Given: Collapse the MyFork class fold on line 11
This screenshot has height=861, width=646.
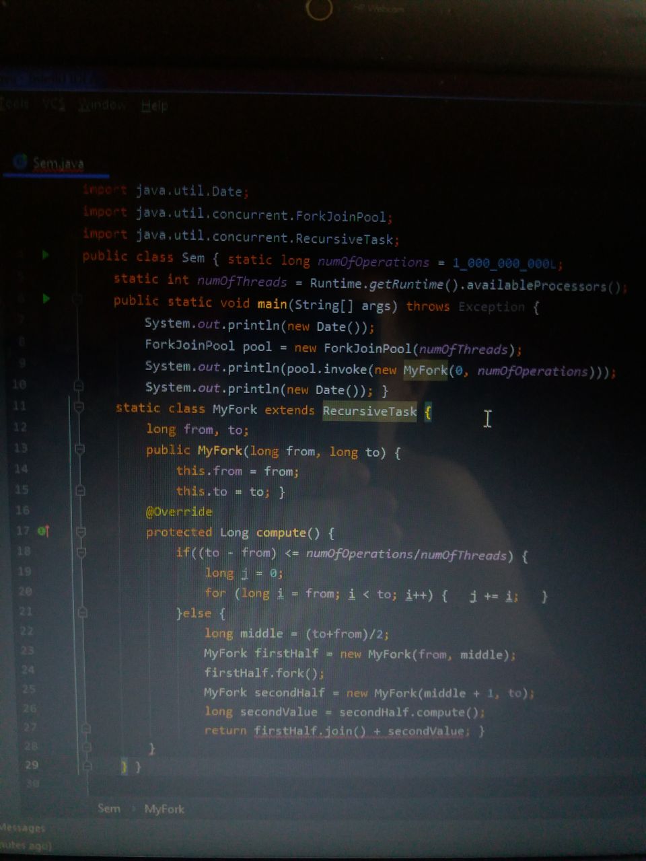Looking at the screenshot, I should pos(79,407).
